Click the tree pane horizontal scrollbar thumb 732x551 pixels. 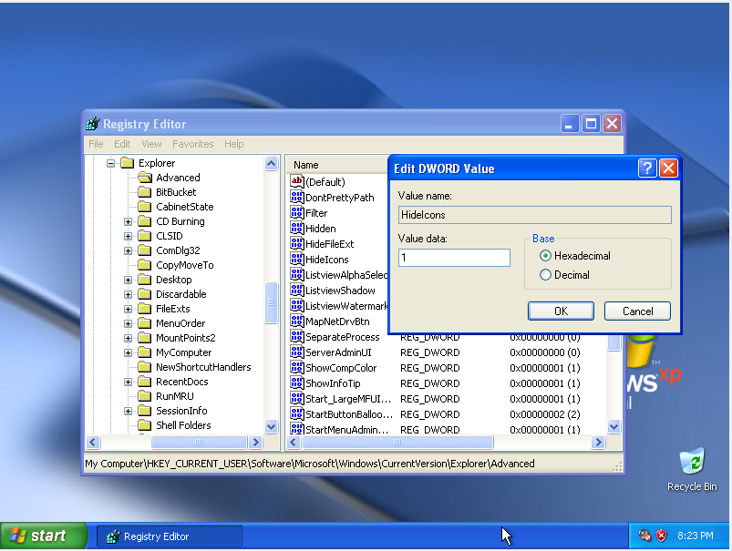199,443
